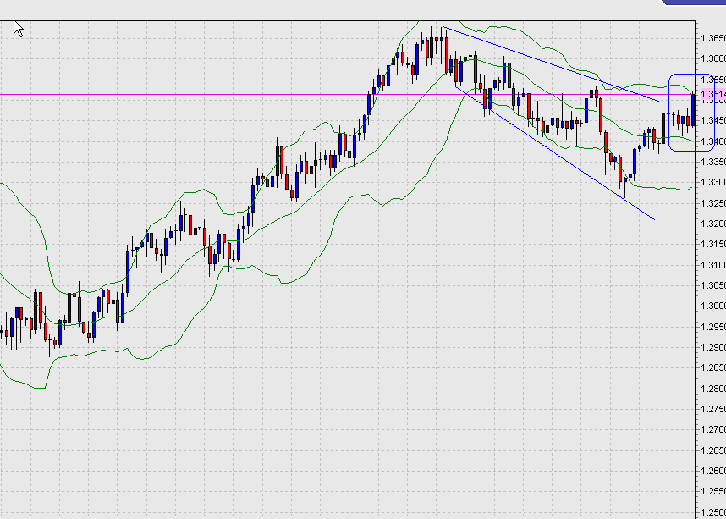This screenshot has width=726, height=519.
Task: Click the 1.2950 price axis label
Action: point(713,327)
